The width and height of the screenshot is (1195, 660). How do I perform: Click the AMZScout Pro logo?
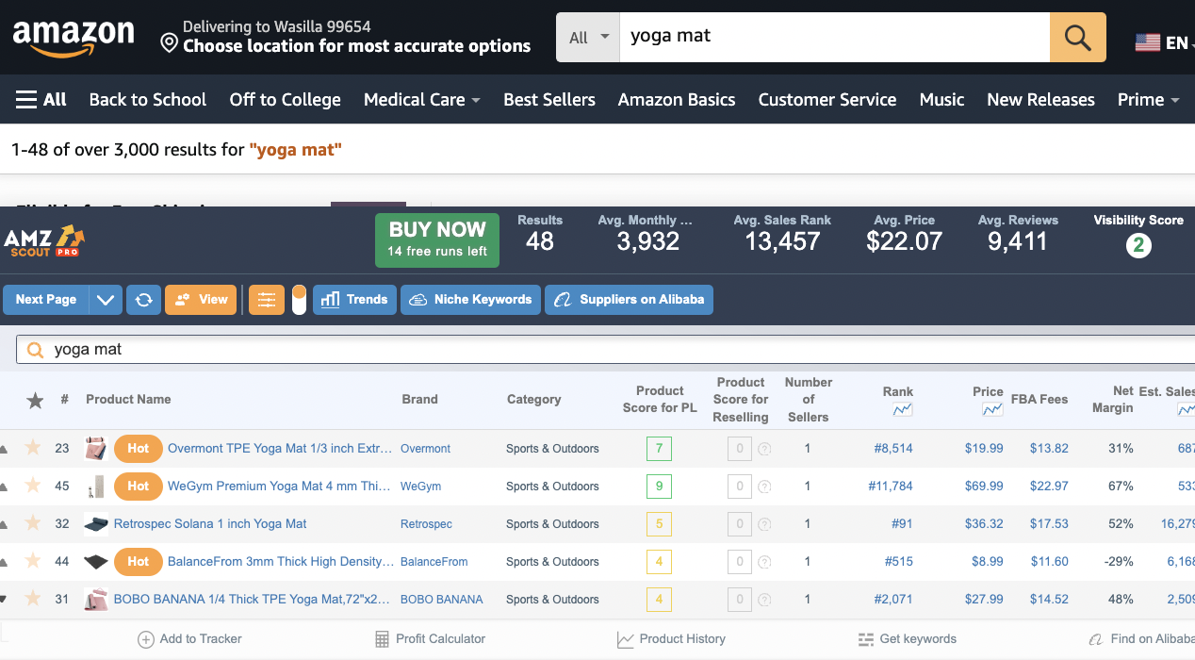click(x=44, y=241)
